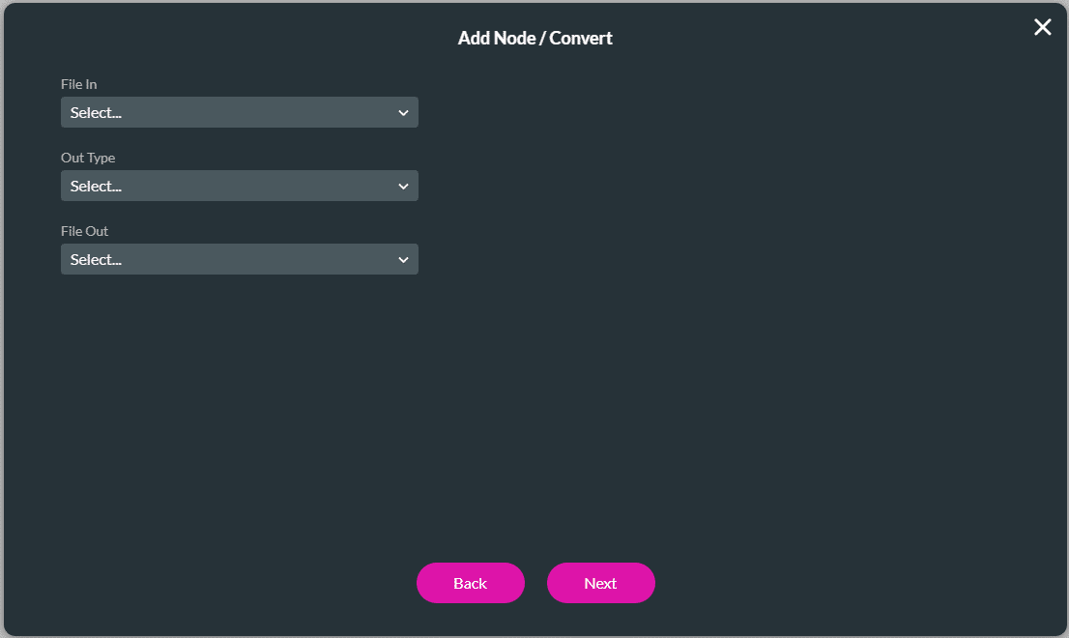Expand the Select box under Out Type
Viewport: 1069px width, 638px height.
point(239,186)
